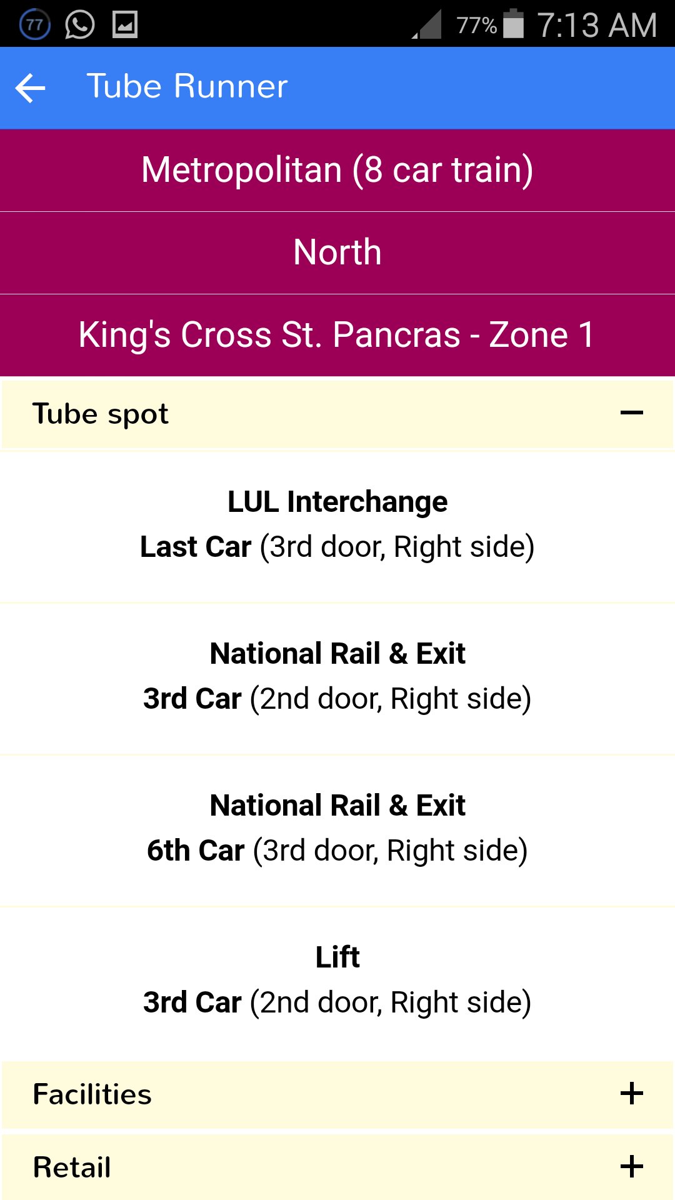Open the King's Cross St. Pancras station row
This screenshot has height=1200, width=675.
tap(337, 335)
